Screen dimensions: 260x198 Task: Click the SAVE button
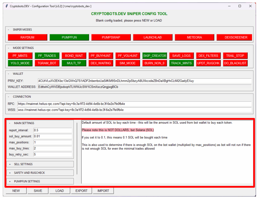coord(38,191)
